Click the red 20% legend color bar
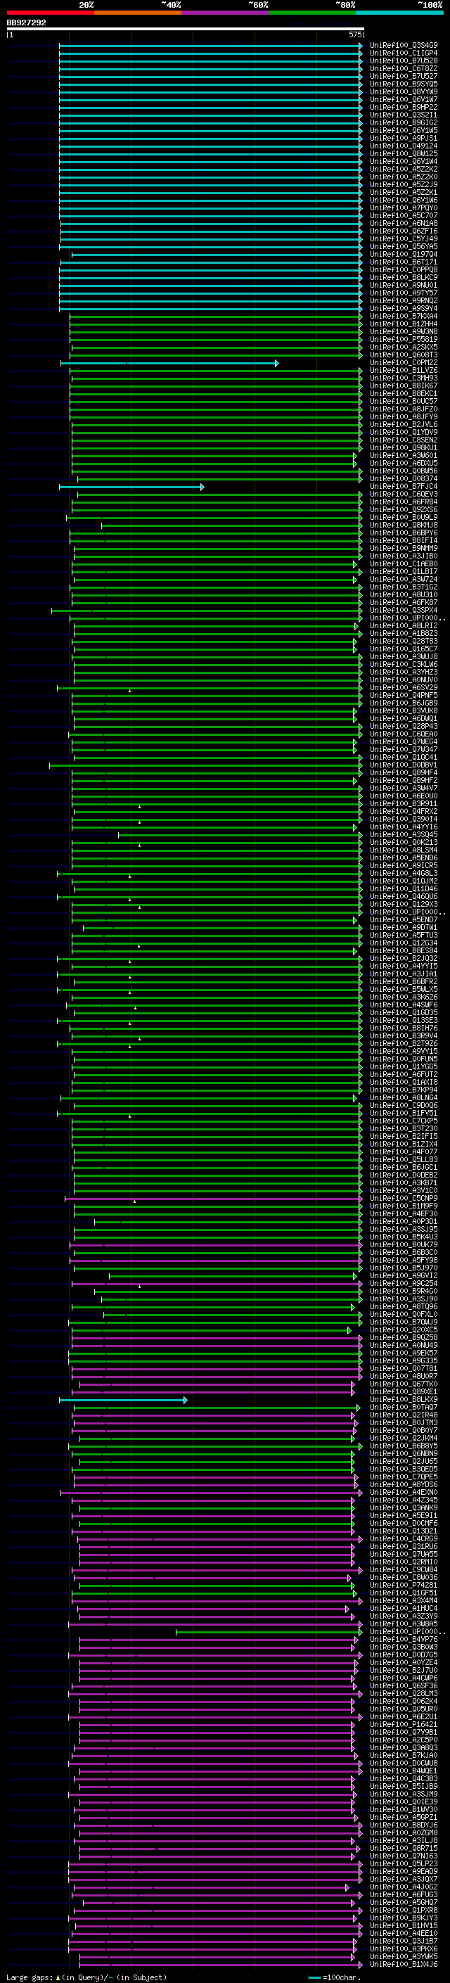 pyautogui.click(x=51, y=13)
